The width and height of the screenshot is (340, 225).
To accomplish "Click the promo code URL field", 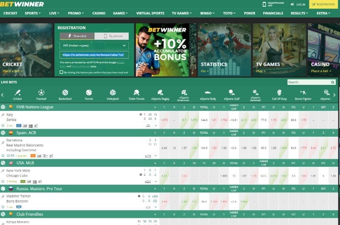I will click(x=94, y=55).
